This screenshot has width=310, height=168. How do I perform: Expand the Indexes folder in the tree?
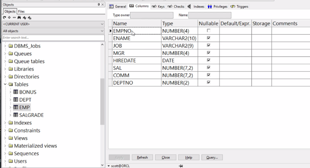5,123
